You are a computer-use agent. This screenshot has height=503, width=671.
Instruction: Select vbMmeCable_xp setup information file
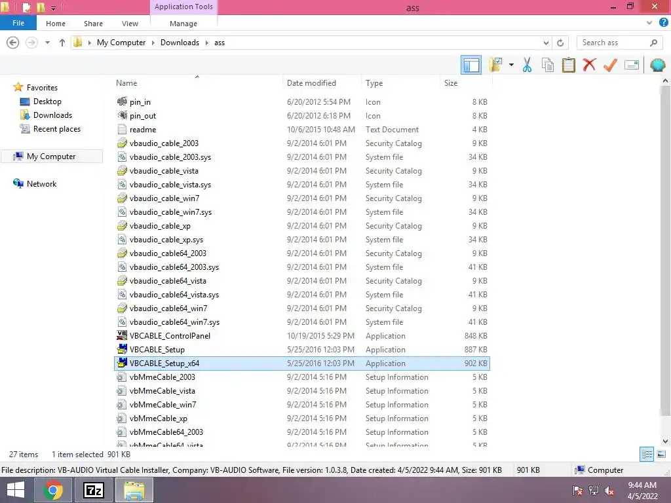pyautogui.click(x=301, y=419)
